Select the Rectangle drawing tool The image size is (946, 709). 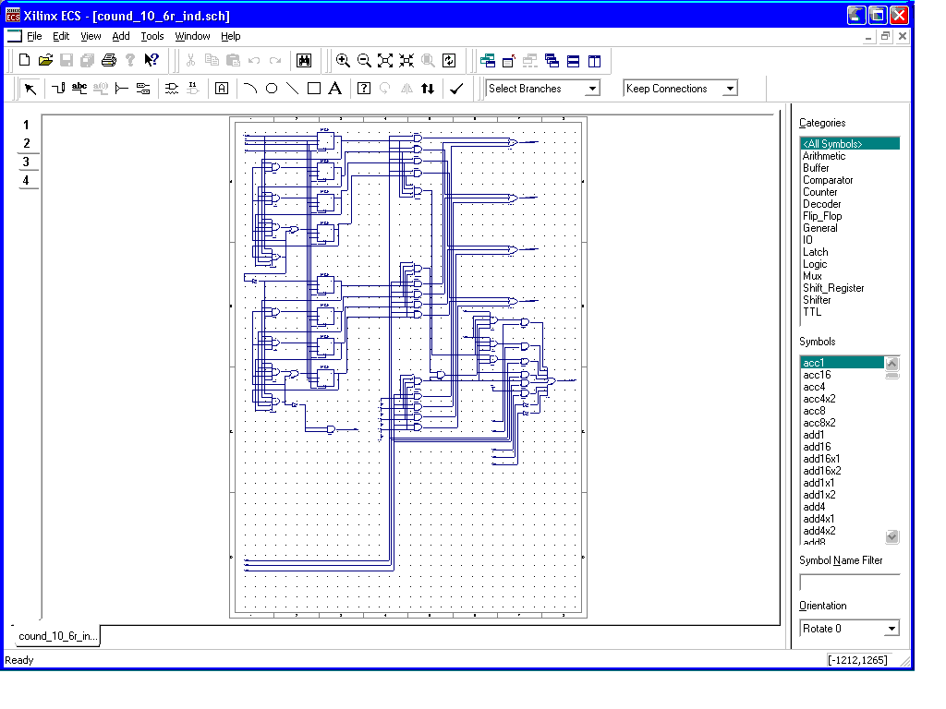point(314,89)
